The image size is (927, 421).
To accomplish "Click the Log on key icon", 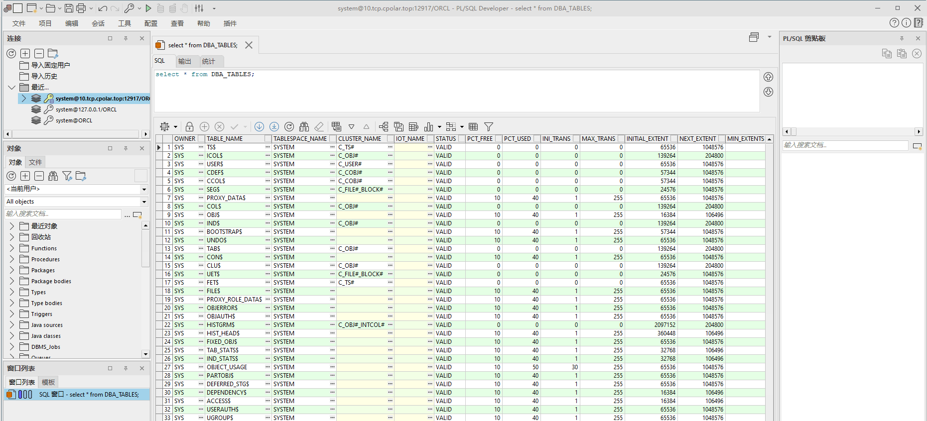I will (x=129, y=8).
